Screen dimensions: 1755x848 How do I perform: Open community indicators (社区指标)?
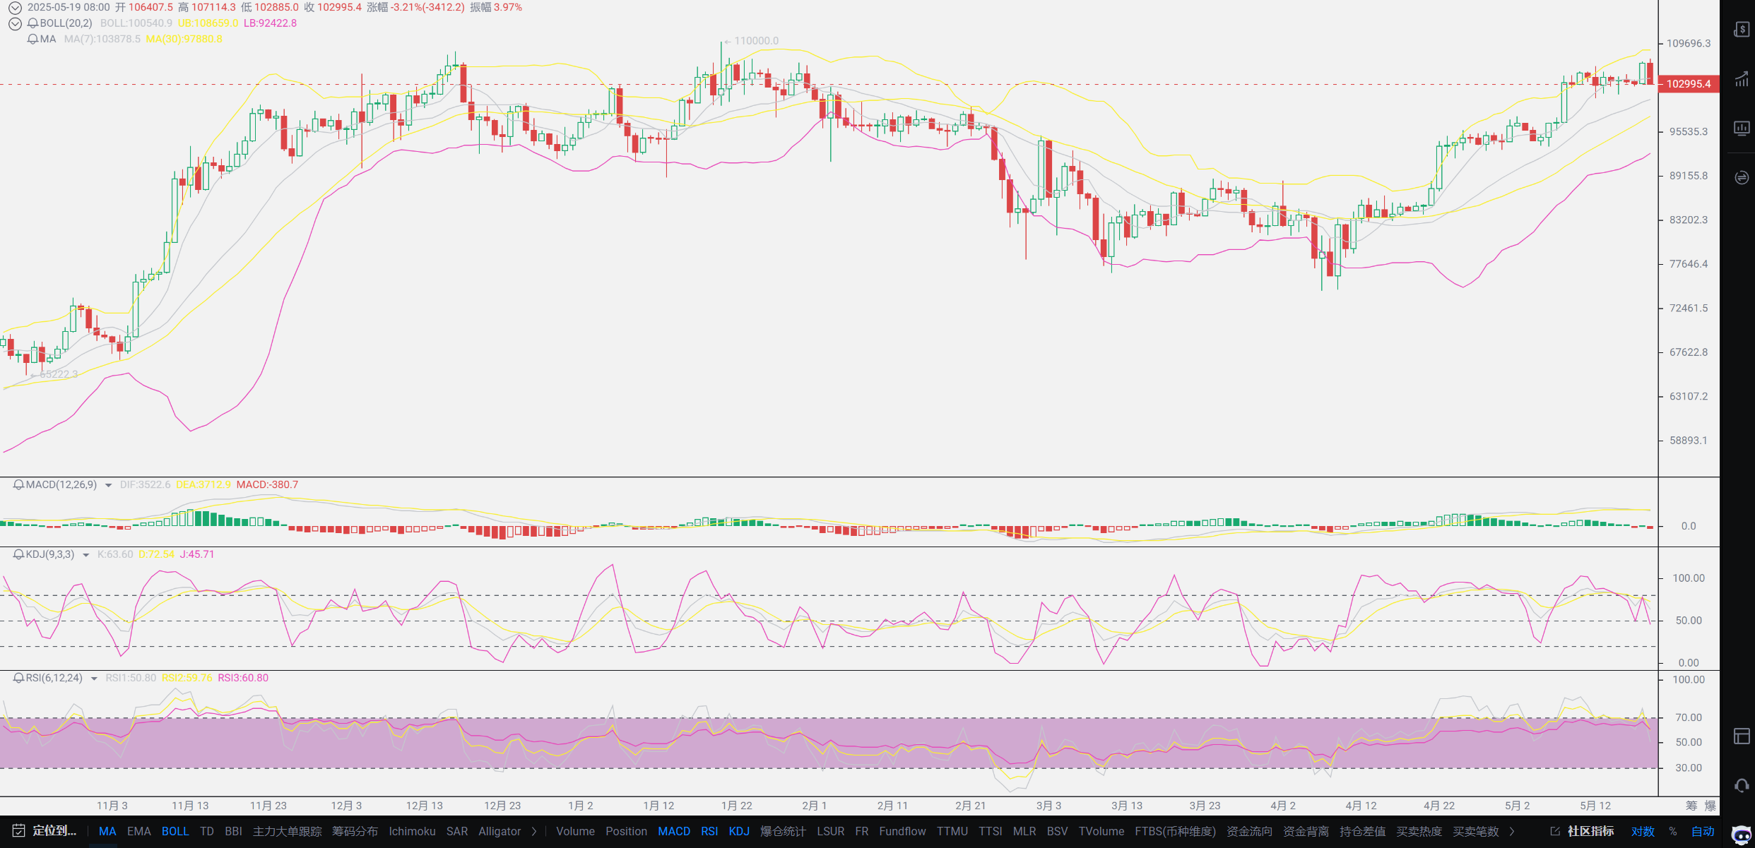(1590, 831)
